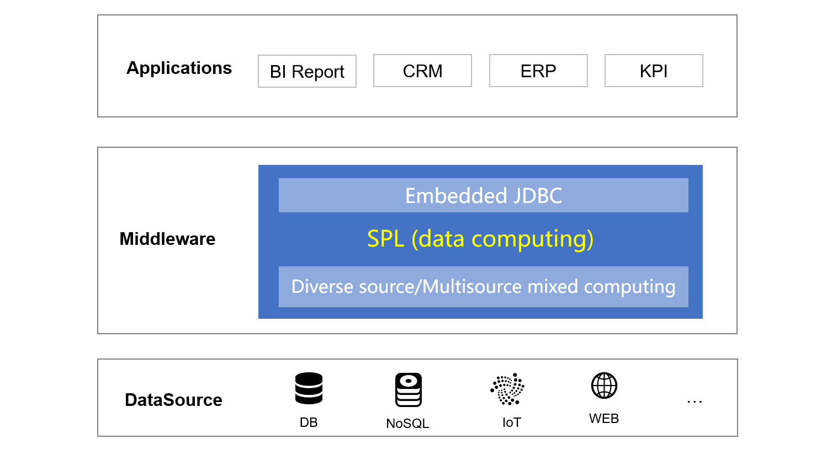Viewport: 827px width, 455px height.
Task: Click the NoSQL text label
Action: [407, 424]
